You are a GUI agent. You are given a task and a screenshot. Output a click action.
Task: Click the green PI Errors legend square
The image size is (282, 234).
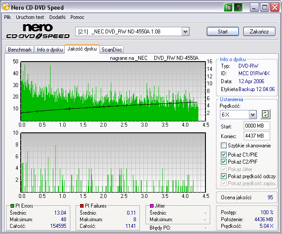click(12, 206)
